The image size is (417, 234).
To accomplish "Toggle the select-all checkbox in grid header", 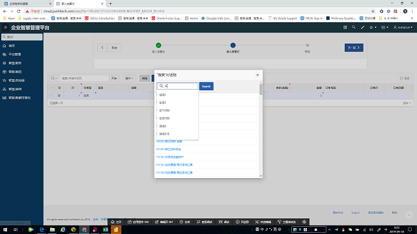I will point(51,88).
